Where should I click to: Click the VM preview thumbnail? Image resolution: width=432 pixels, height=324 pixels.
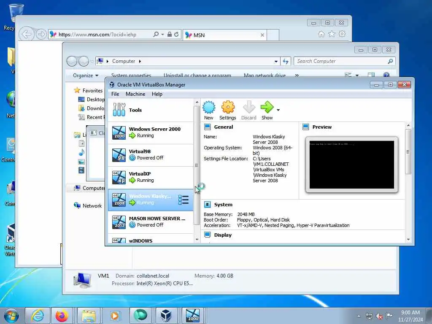click(351, 165)
